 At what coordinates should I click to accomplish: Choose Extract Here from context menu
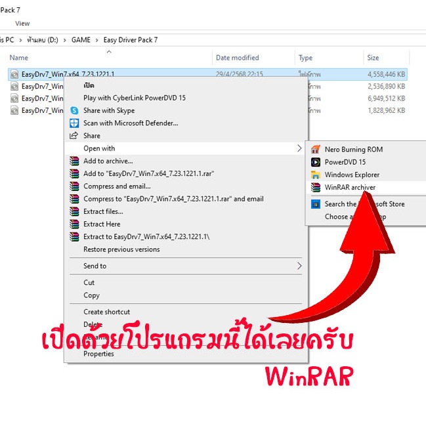point(102,224)
